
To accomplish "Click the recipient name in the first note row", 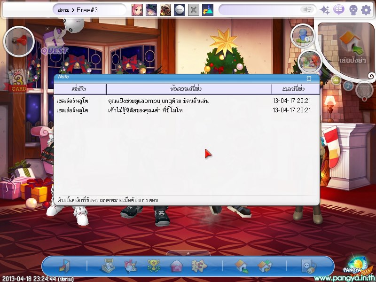I will [x=72, y=101].
